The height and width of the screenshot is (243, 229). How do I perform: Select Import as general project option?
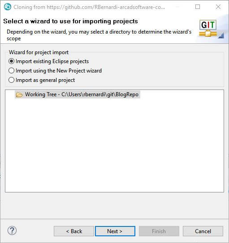point(12,80)
